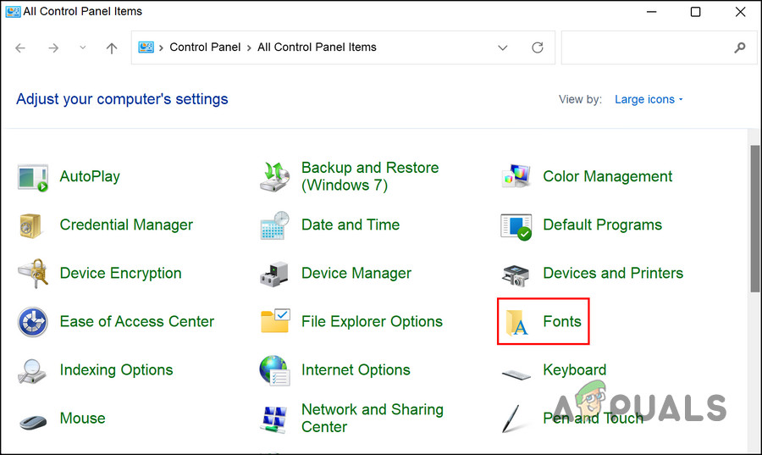Open the Network and Sharing Center icon

click(274, 419)
